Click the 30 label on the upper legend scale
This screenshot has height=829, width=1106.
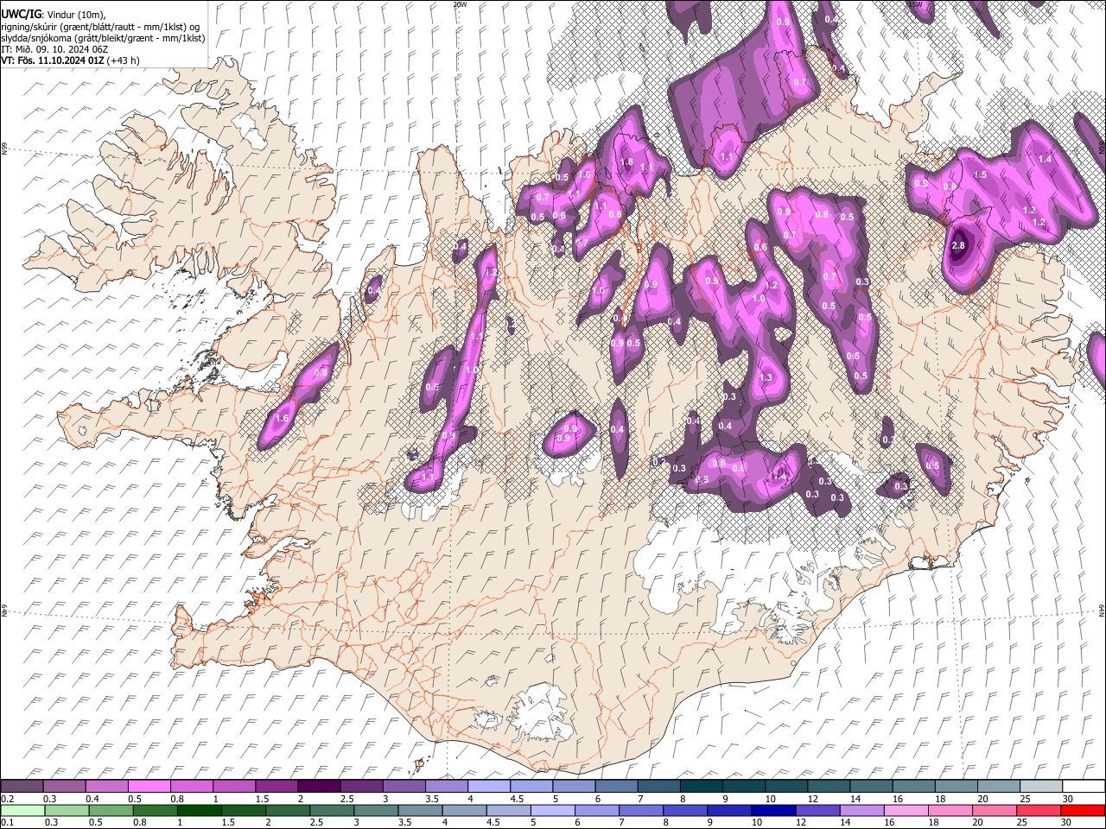point(1068,799)
